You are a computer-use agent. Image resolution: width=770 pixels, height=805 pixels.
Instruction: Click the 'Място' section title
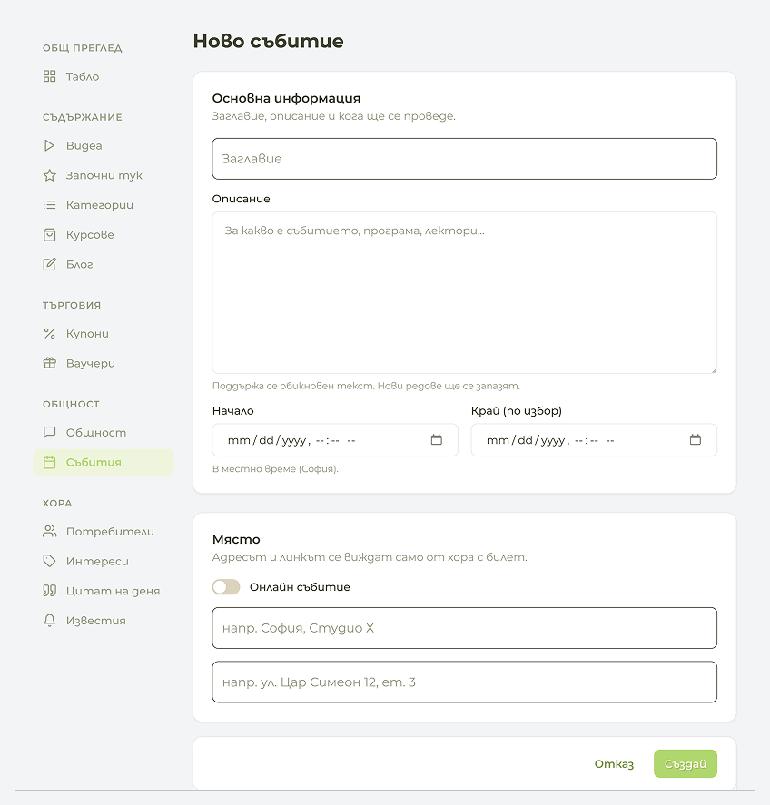(236, 539)
